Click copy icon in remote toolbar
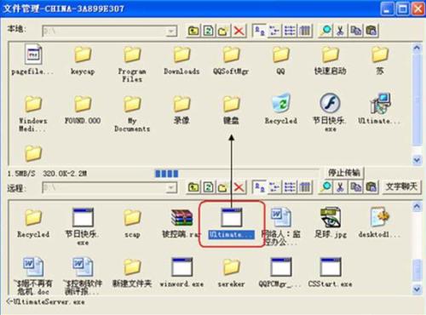 pos(356,187)
